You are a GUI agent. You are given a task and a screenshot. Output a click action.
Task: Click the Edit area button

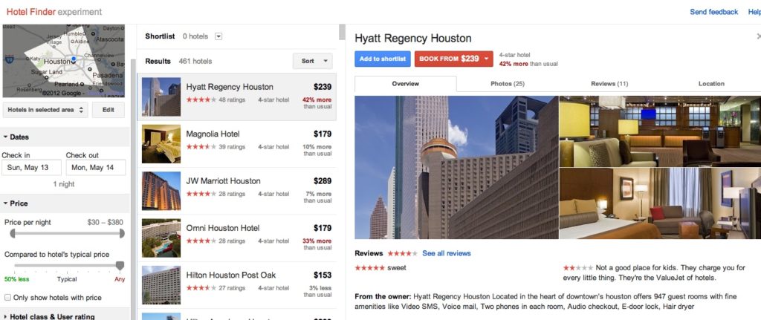(109, 110)
